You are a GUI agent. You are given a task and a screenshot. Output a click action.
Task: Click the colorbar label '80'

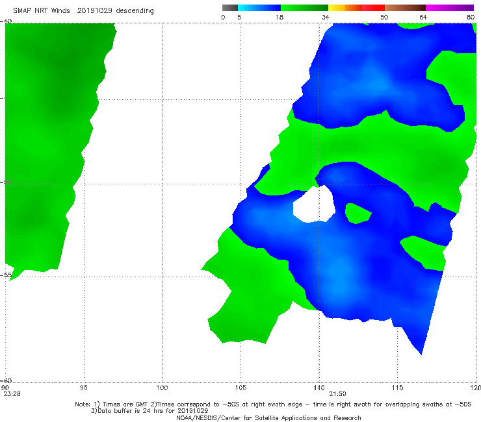pos(471,18)
